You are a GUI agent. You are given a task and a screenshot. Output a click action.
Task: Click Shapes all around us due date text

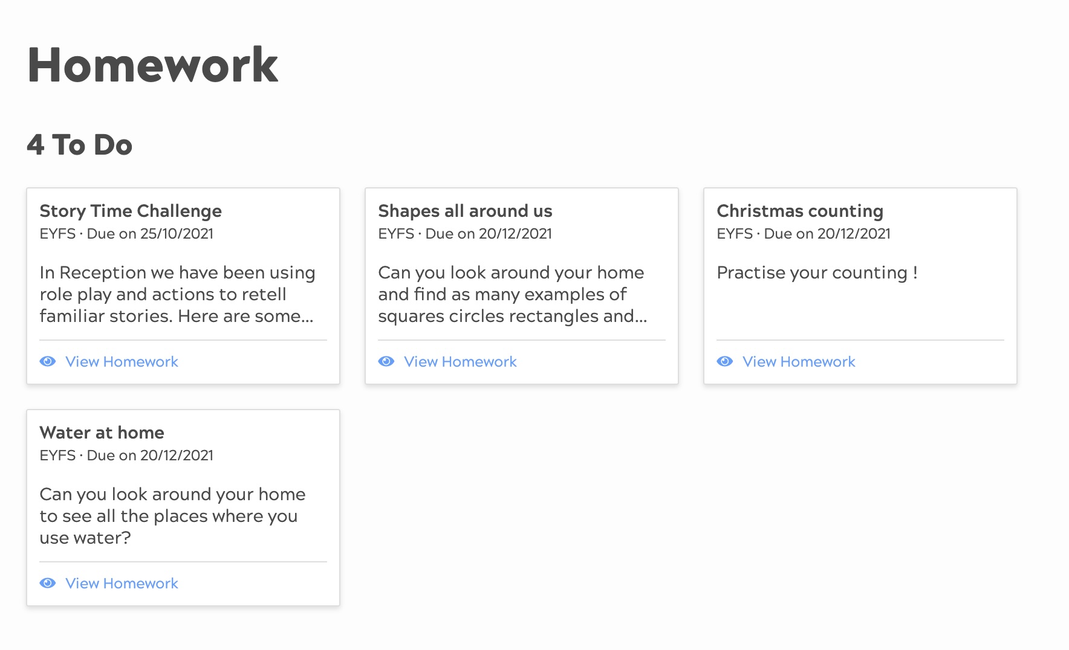(x=489, y=234)
